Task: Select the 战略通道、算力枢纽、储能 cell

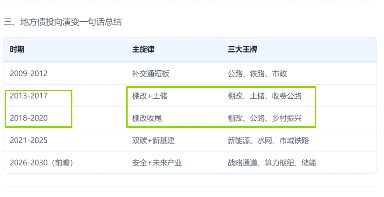Action: coord(272,163)
